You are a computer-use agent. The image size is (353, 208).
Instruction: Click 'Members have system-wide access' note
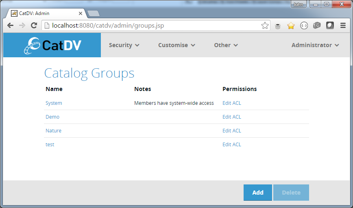(174, 103)
